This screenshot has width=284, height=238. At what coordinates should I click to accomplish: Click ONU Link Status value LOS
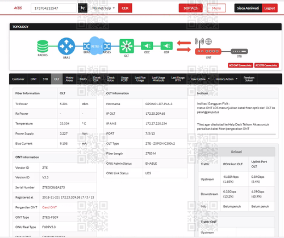[x=148, y=173]
